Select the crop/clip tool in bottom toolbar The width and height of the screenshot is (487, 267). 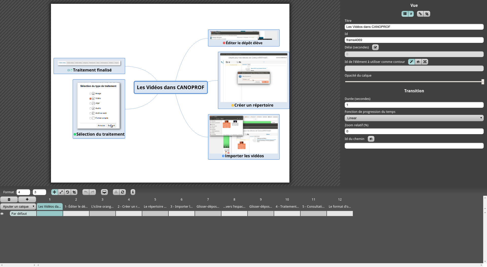[74, 192]
